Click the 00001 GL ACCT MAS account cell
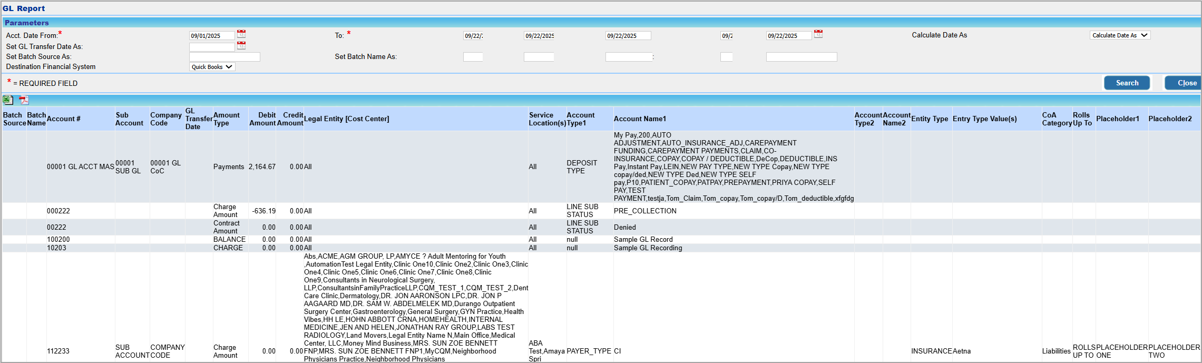The width and height of the screenshot is (1202, 363). click(x=80, y=167)
